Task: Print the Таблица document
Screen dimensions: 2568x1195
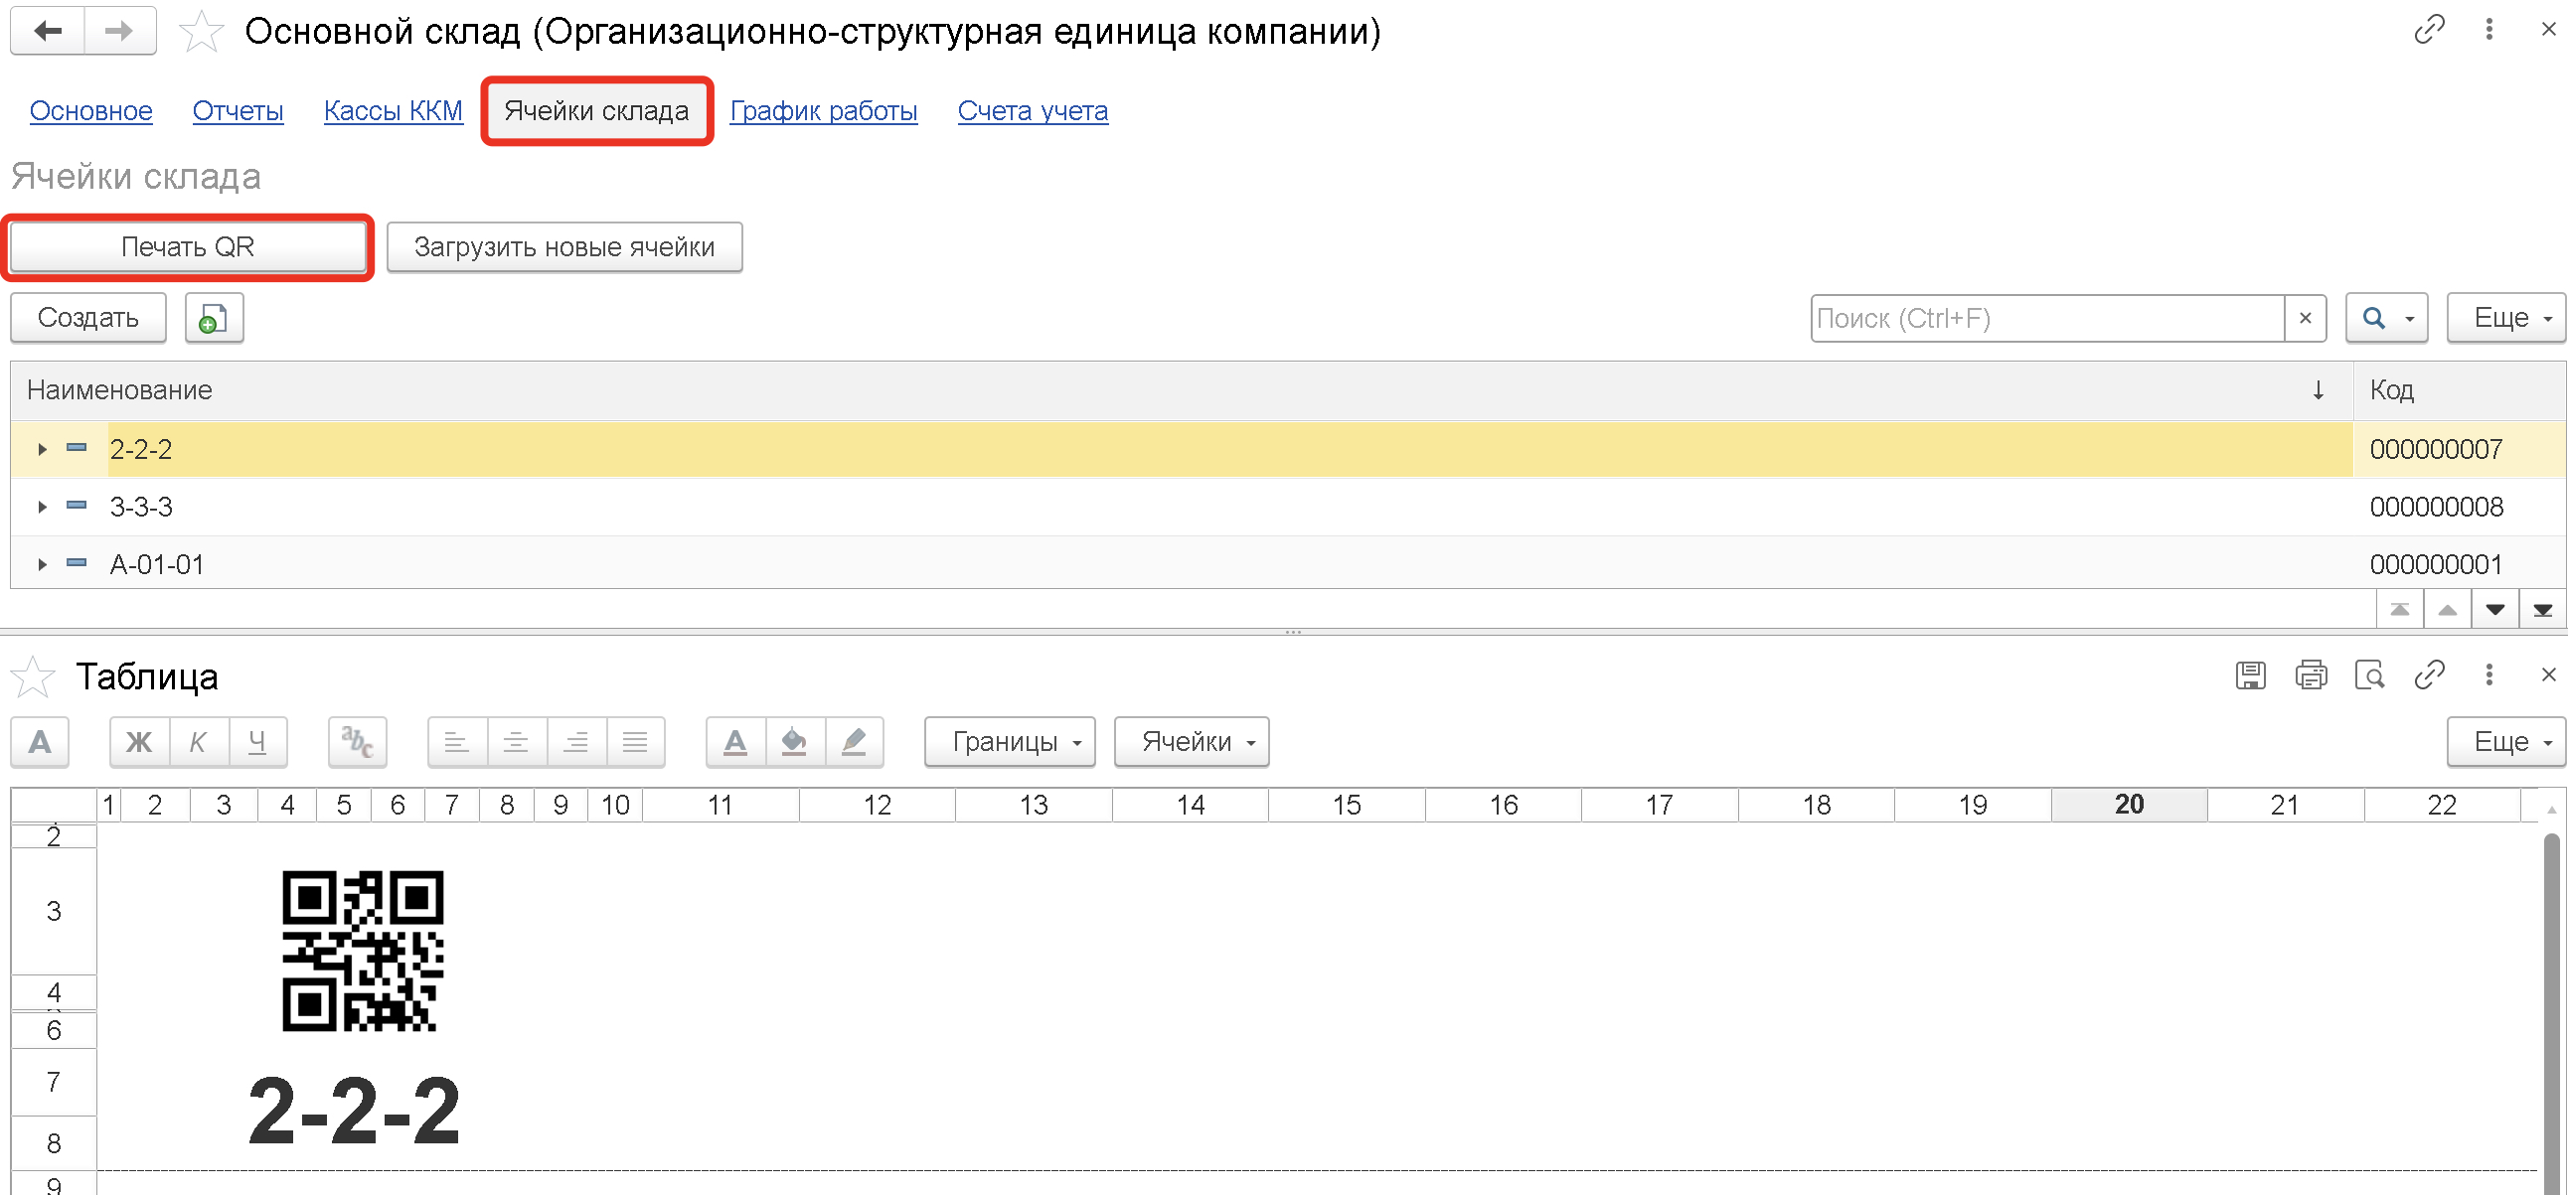Action: point(2311,674)
